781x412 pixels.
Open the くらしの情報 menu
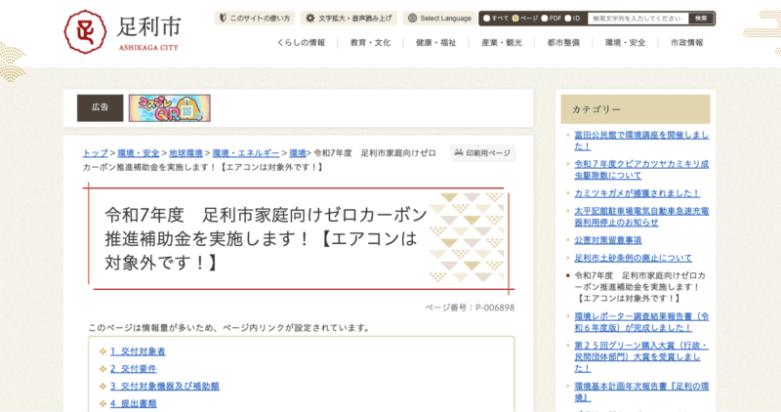301,43
